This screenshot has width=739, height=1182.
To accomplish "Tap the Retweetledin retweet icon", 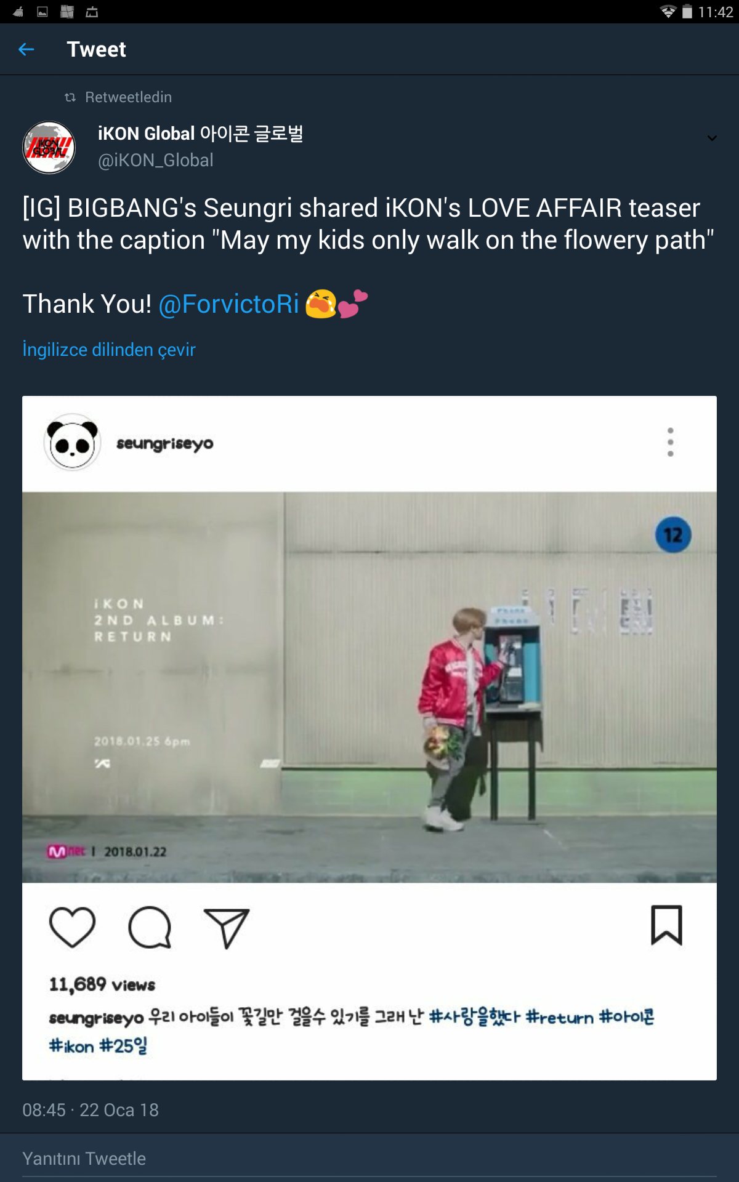I will 70,97.
